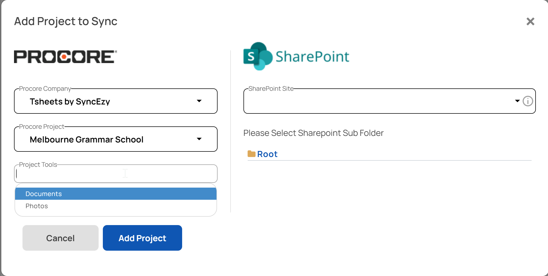The image size is (548, 276).
Task: Click the Procore logo
Action: tap(65, 56)
